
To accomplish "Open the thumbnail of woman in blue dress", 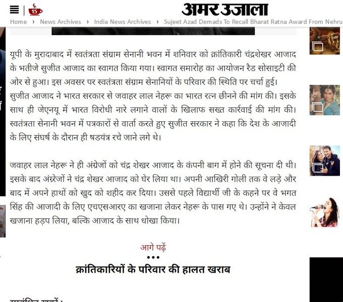I will click(325, 100).
